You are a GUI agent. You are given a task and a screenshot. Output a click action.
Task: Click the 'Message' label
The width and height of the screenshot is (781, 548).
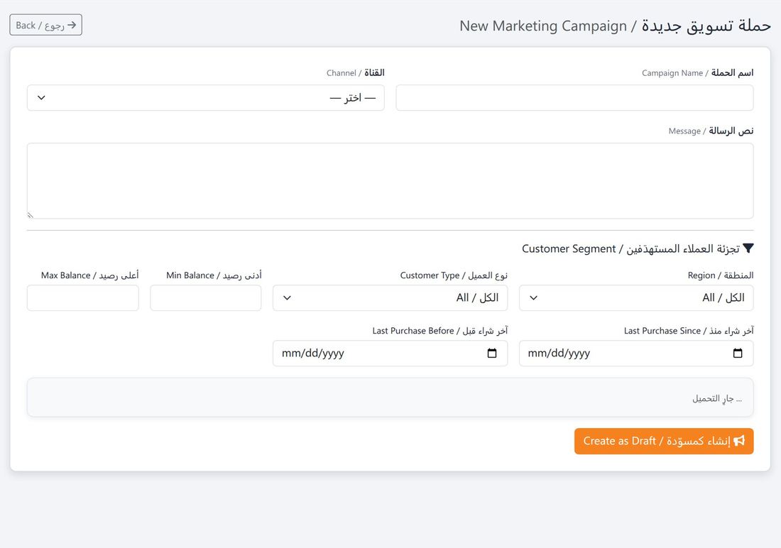pos(711,131)
